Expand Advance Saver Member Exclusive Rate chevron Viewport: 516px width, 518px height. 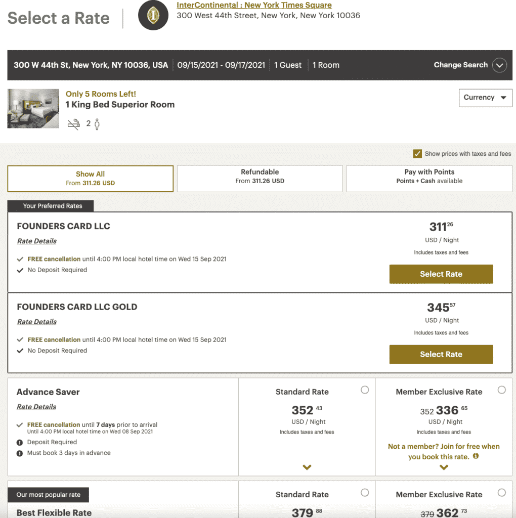444,467
